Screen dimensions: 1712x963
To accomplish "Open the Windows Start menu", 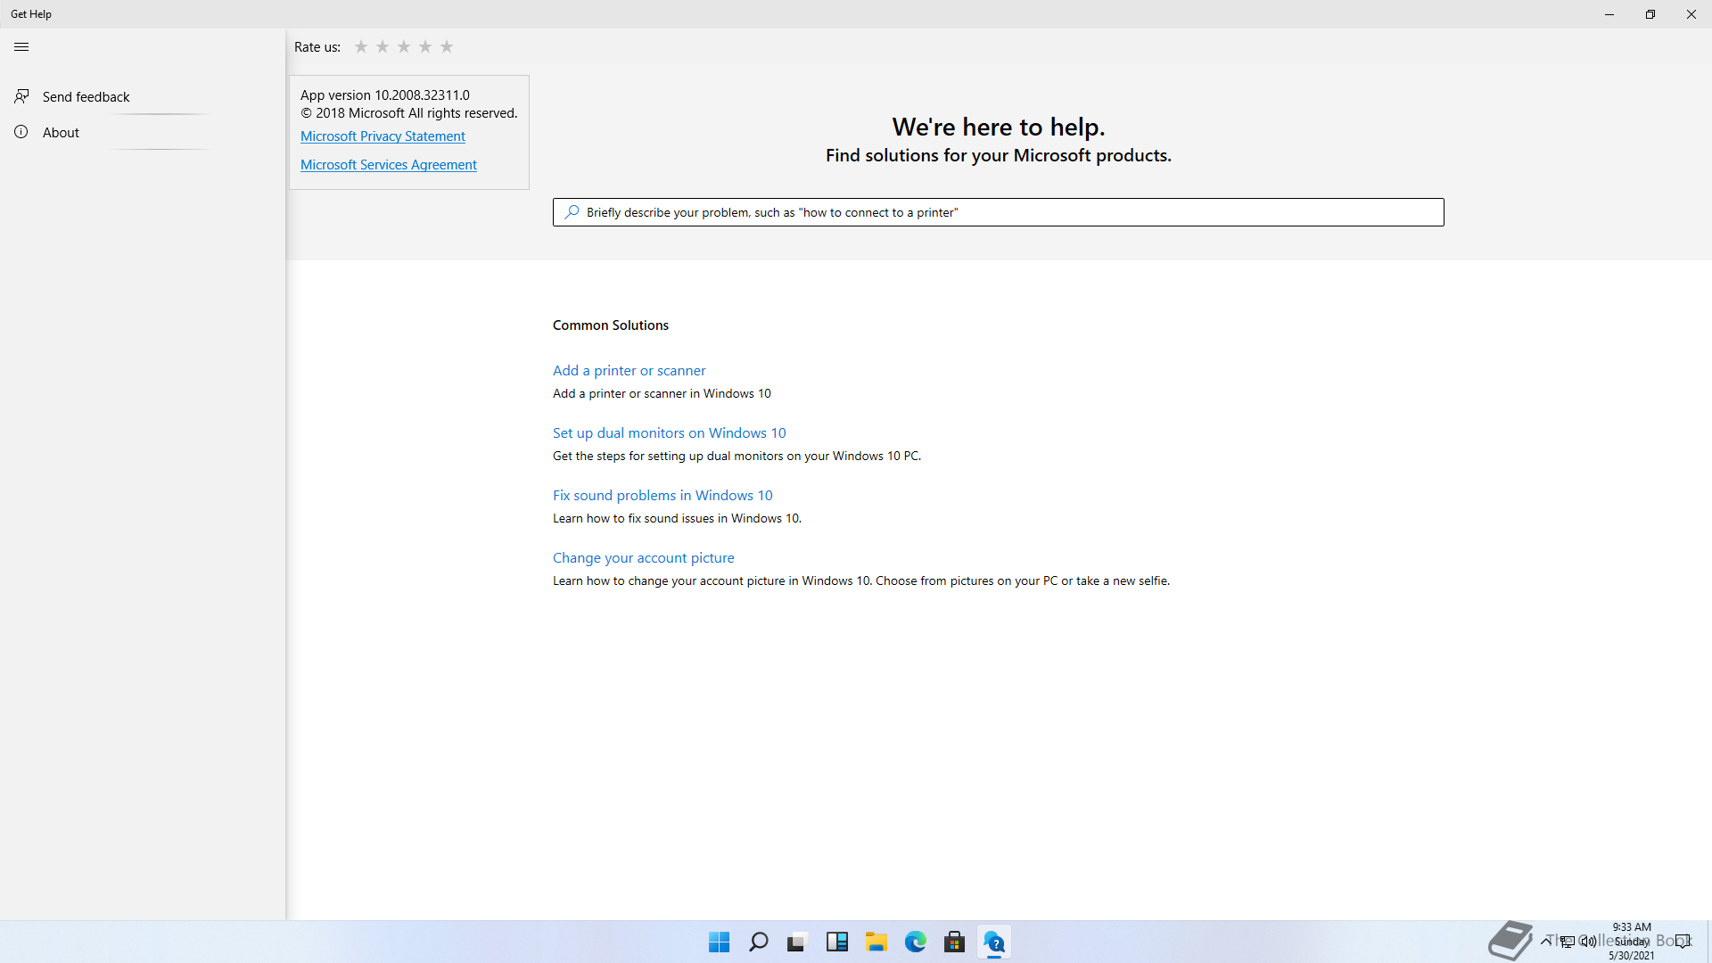I will tap(719, 942).
